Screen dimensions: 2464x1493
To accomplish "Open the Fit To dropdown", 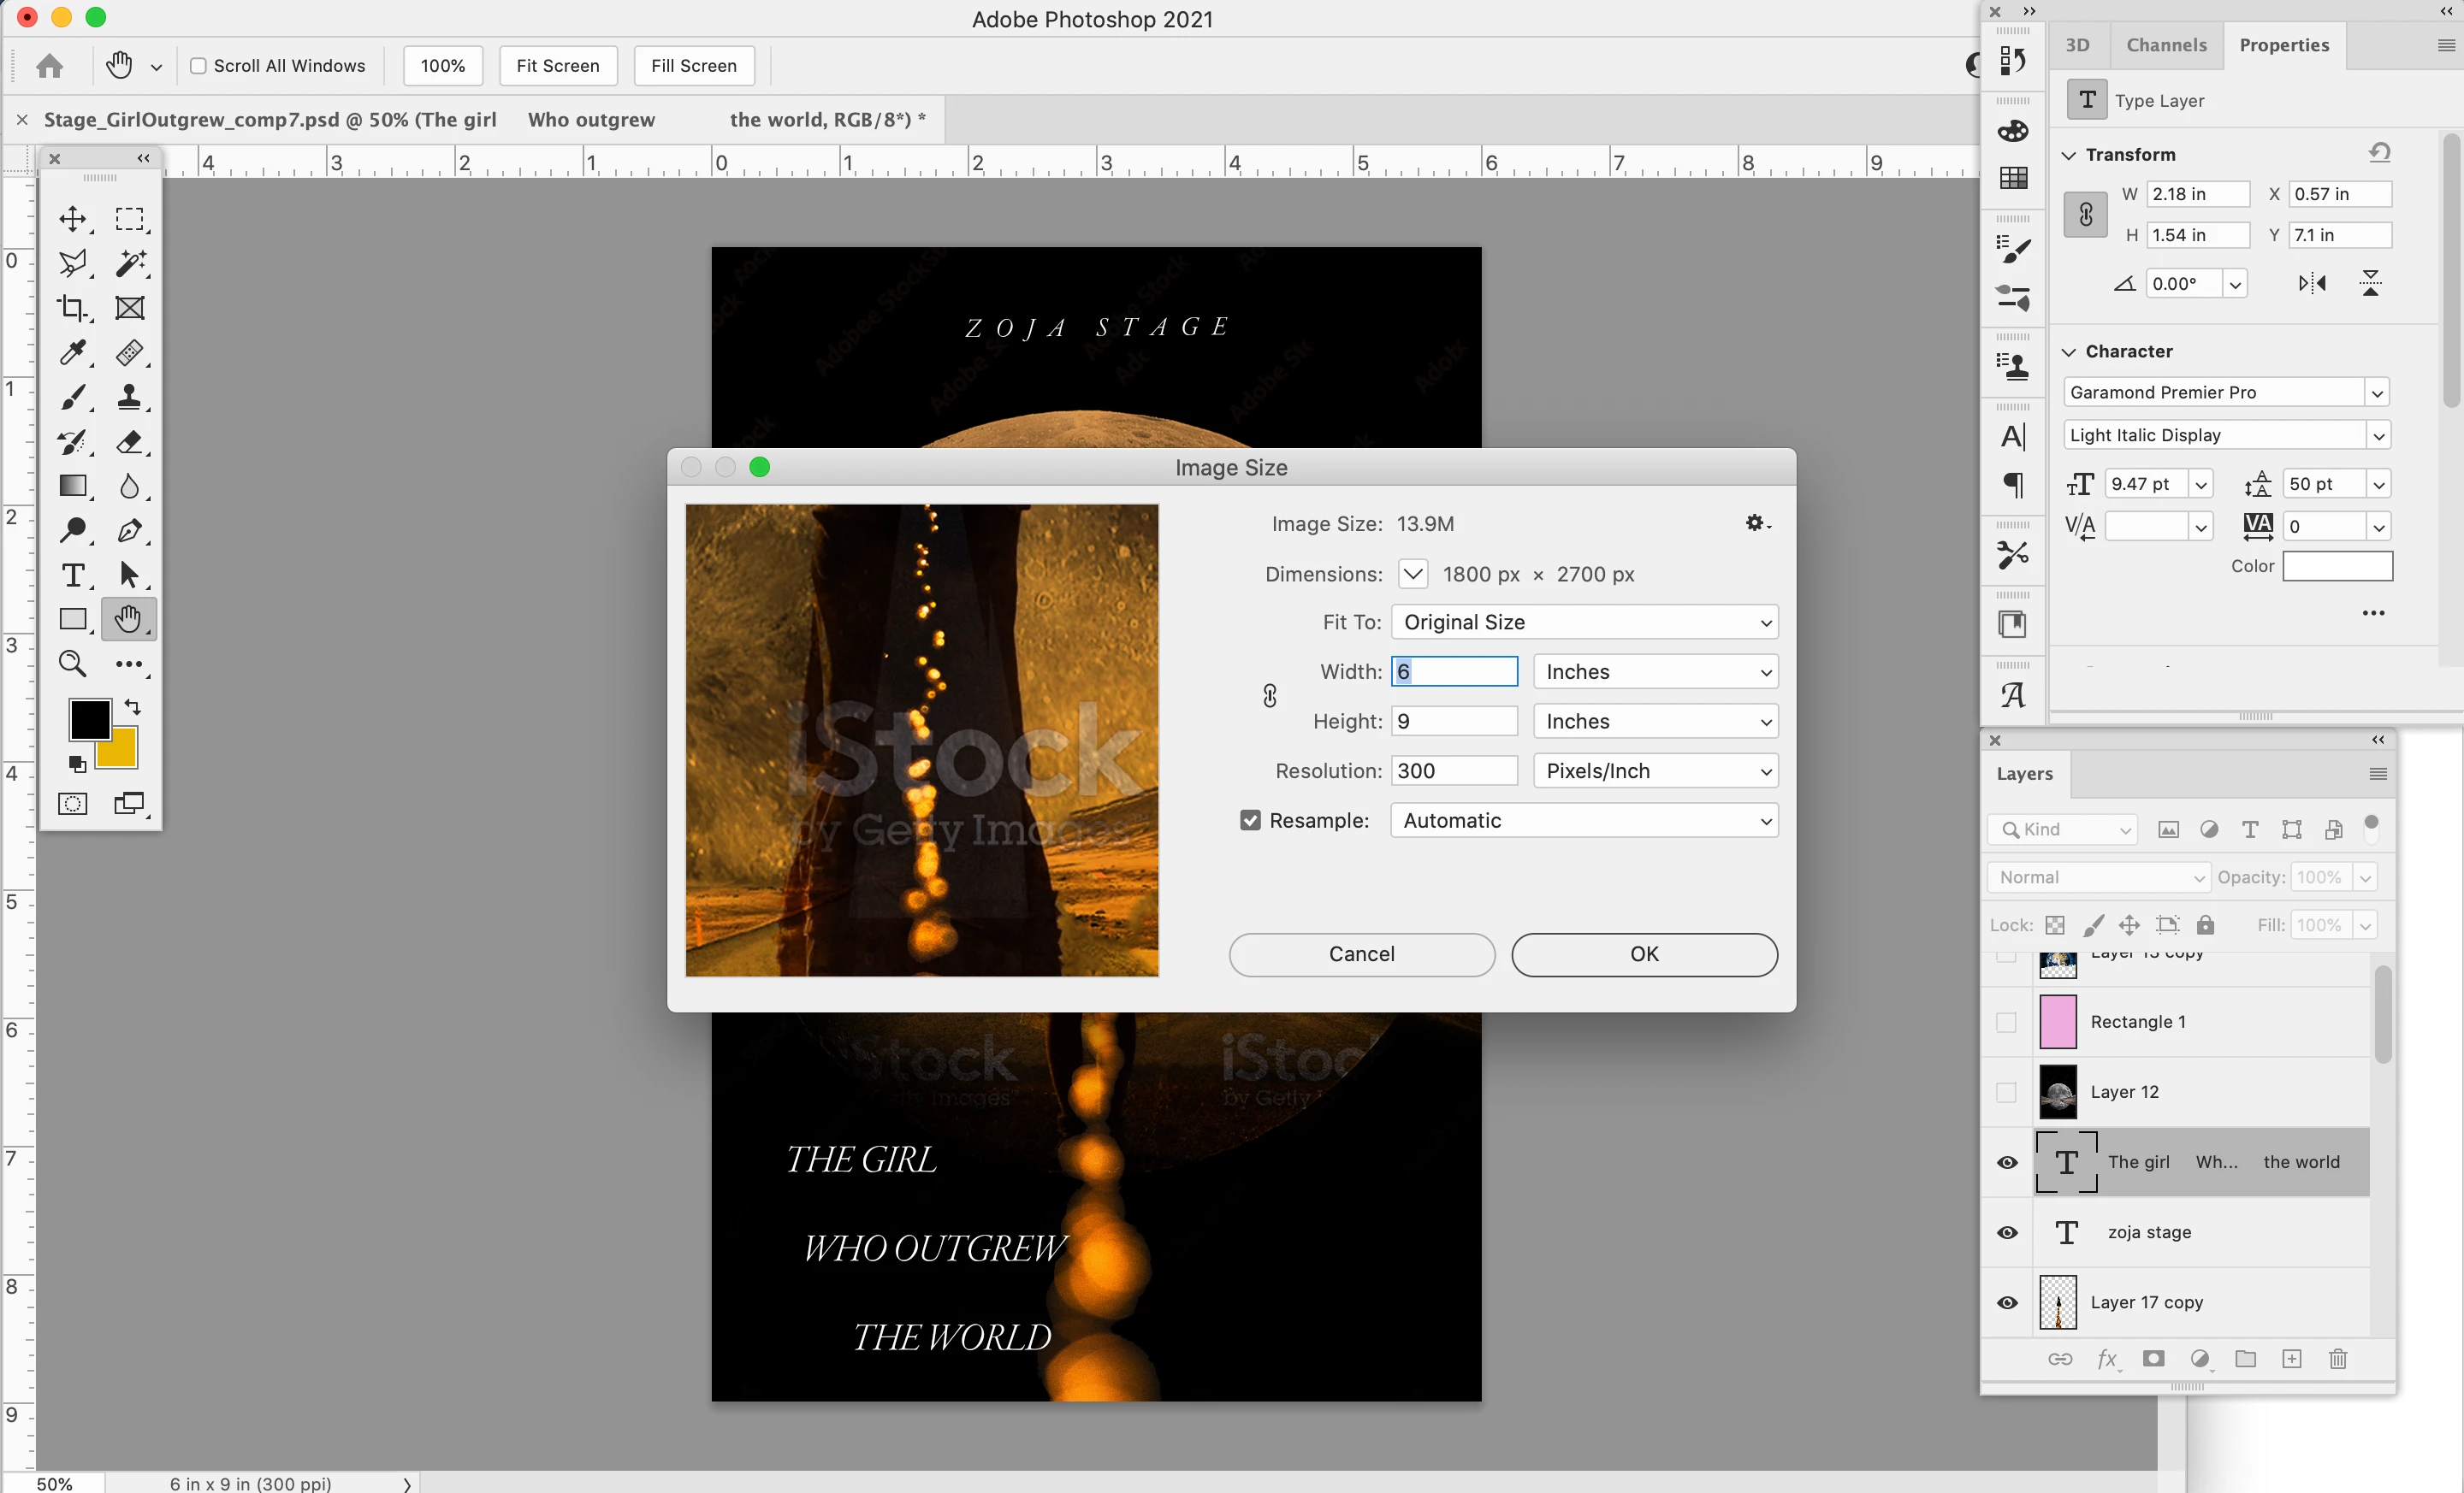I will (1584, 623).
